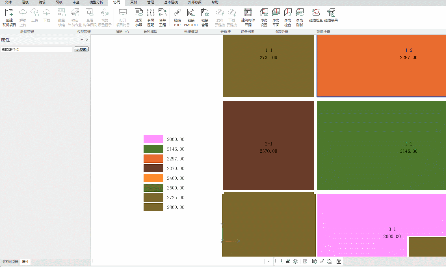446x267 pixels.
Task: Click the 净高刷新 refresh icon
Action: pos(300,17)
